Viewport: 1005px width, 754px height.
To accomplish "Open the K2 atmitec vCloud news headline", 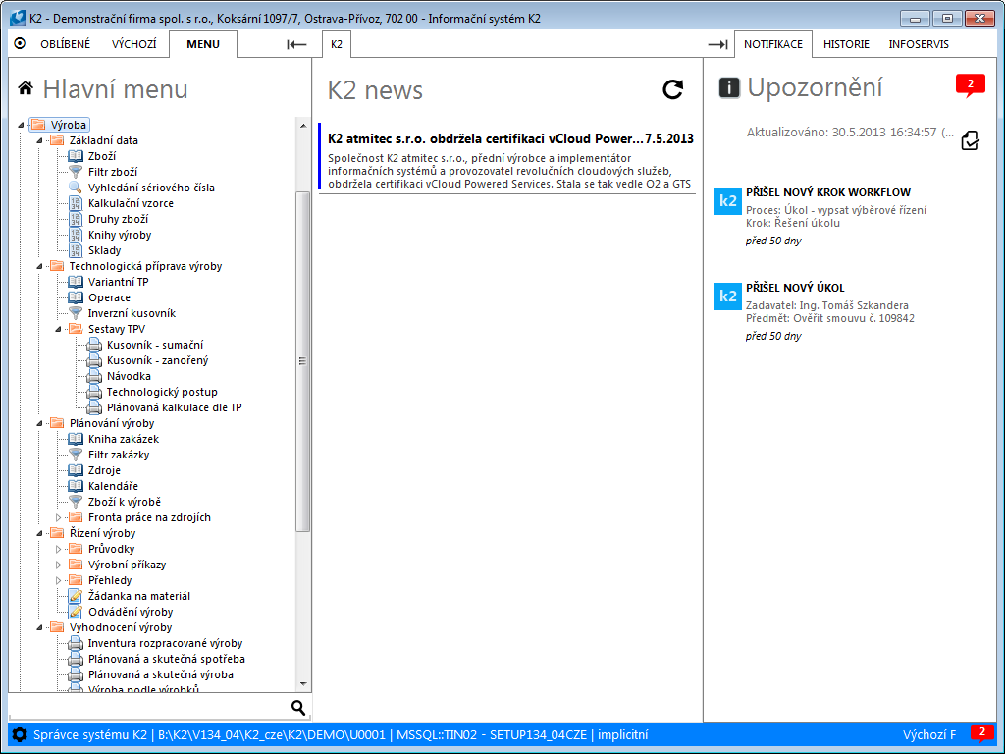I will 510,138.
